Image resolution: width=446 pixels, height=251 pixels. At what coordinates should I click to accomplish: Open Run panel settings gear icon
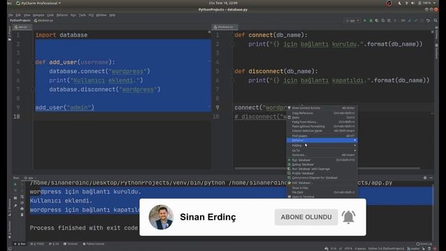(x=425, y=178)
